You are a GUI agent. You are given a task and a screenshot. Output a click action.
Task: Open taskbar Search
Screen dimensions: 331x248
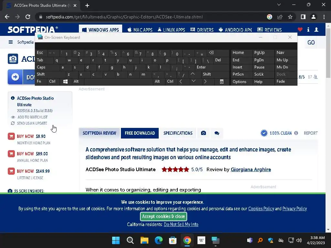tap(130, 240)
